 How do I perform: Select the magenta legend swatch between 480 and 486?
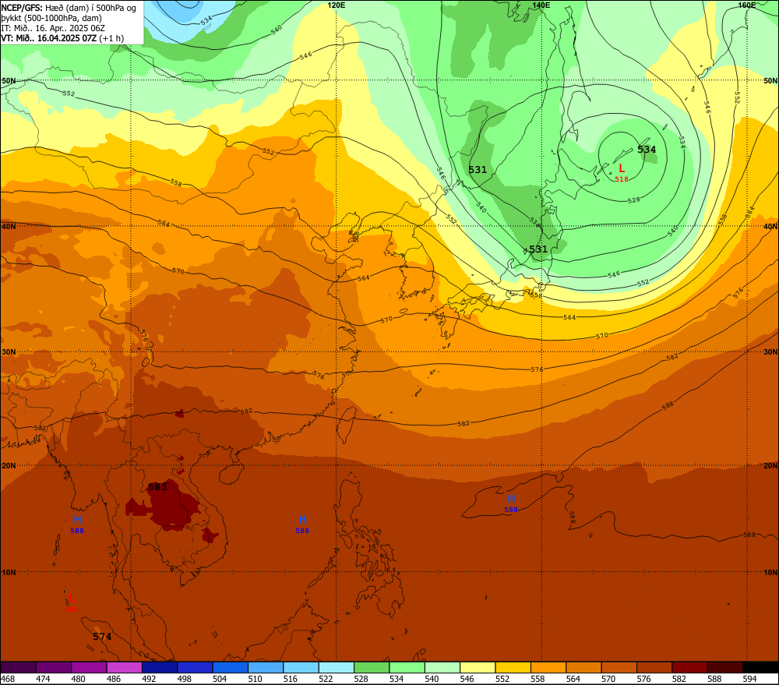coord(89,667)
